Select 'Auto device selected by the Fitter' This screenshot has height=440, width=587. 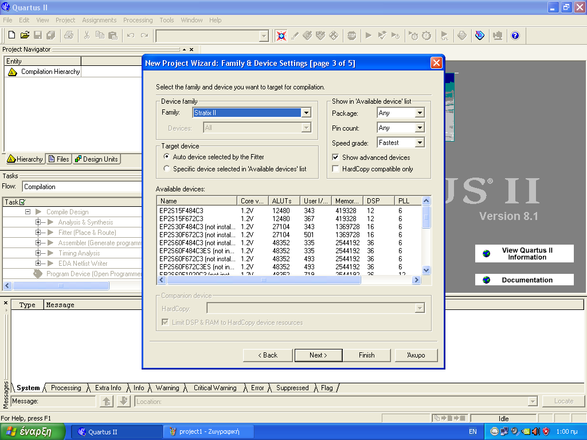tap(167, 156)
